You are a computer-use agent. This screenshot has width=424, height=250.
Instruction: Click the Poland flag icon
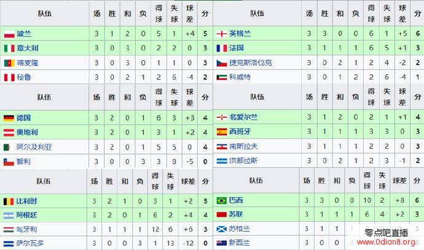pos(9,34)
